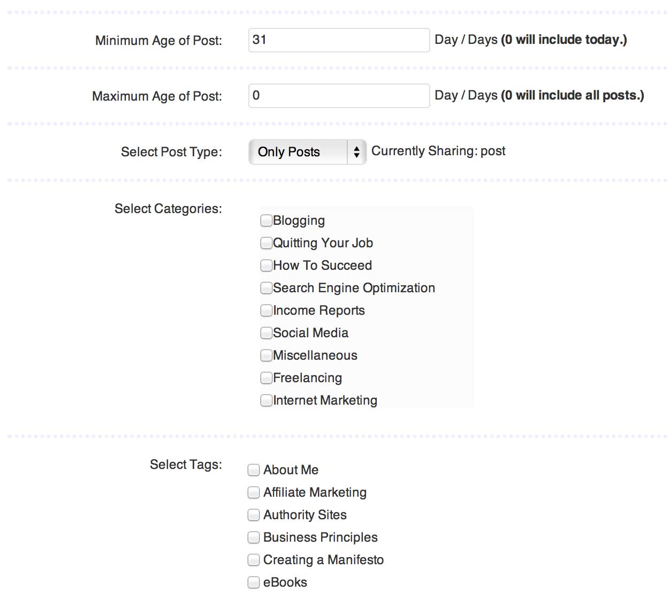This screenshot has width=670, height=592.
Task: Enable the Freelancing category checkbox
Action: click(266, 378)
